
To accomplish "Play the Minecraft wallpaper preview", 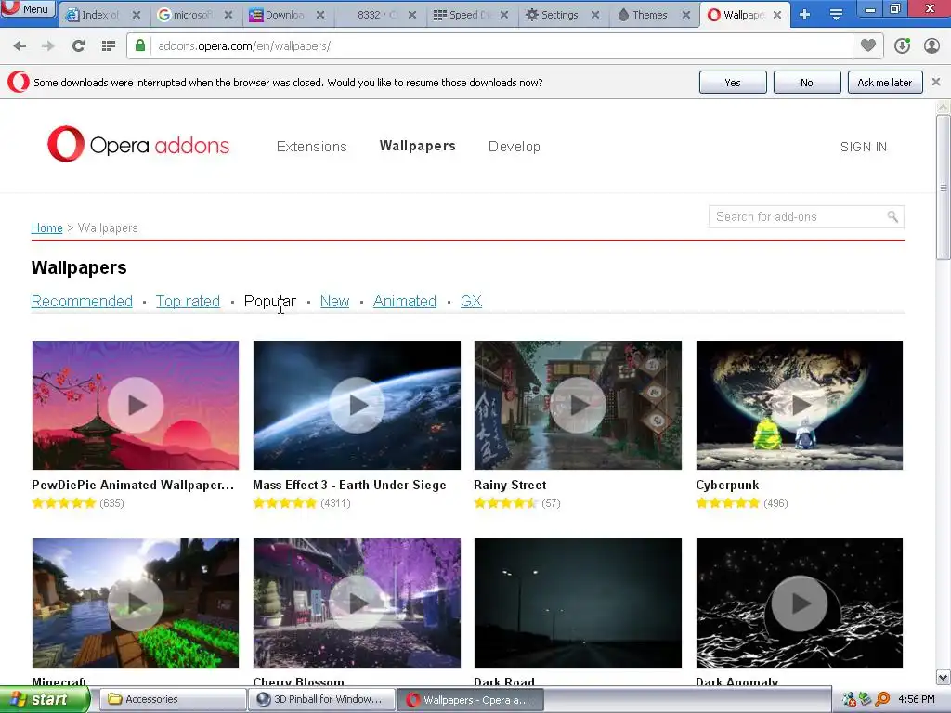I will 136,603.
